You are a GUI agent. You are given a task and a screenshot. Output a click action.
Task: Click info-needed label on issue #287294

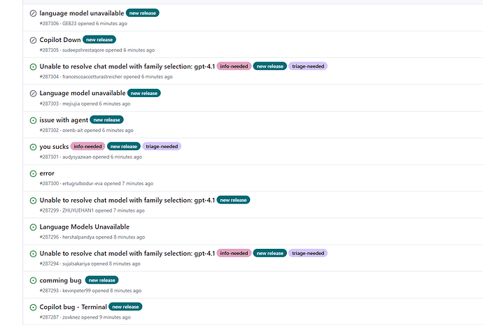tap(234, 253)
